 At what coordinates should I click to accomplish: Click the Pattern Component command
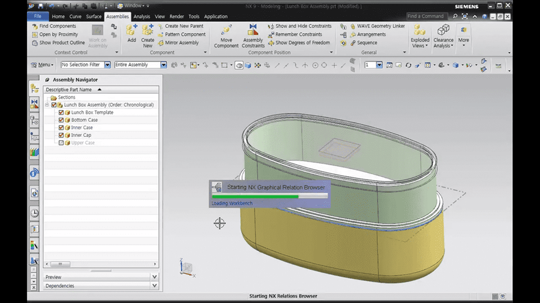pos(182,34)
